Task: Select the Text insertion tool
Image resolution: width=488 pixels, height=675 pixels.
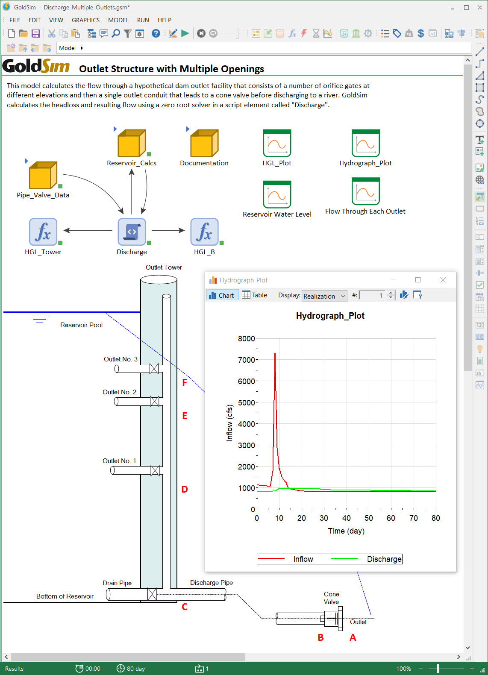Action: pos(480,140)
